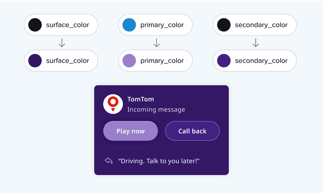Screen dimensions: 323x193
Task: Click the purple secondary_color swatch in bottom row
Action: click(224, 61)
